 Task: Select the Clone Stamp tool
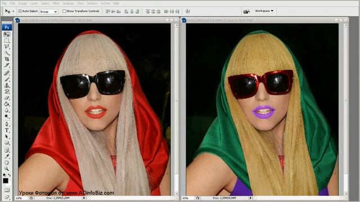click(7, 85)
